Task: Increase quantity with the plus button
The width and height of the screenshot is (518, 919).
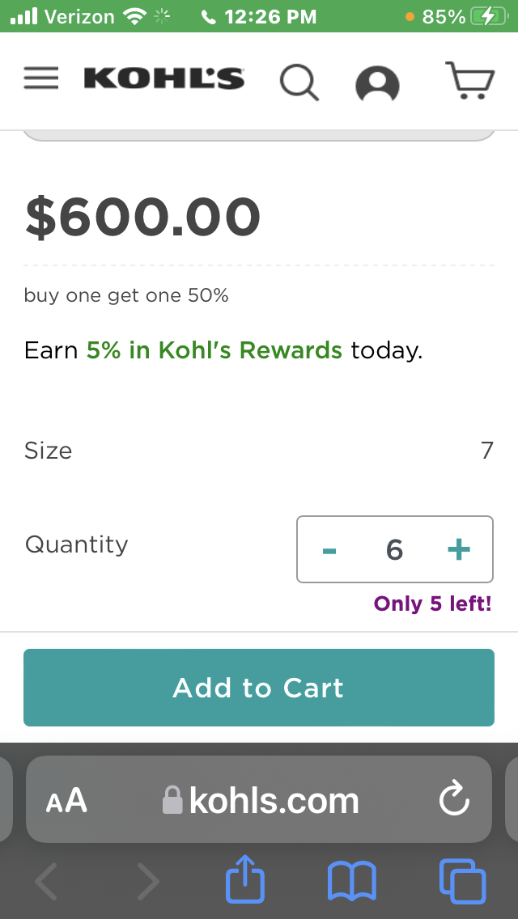Action: pos(458,550)
